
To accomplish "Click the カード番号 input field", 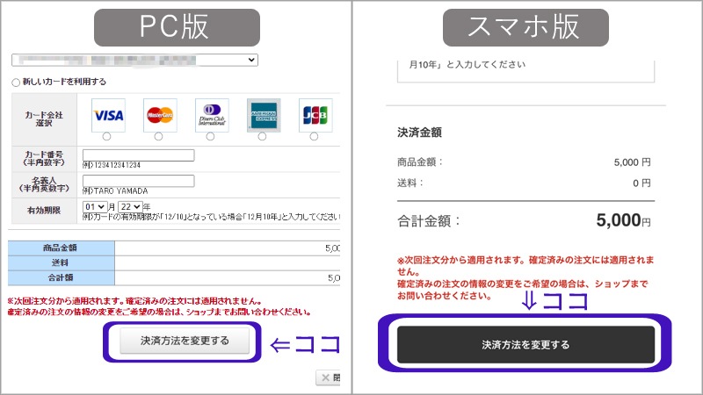I will point(137,156).
